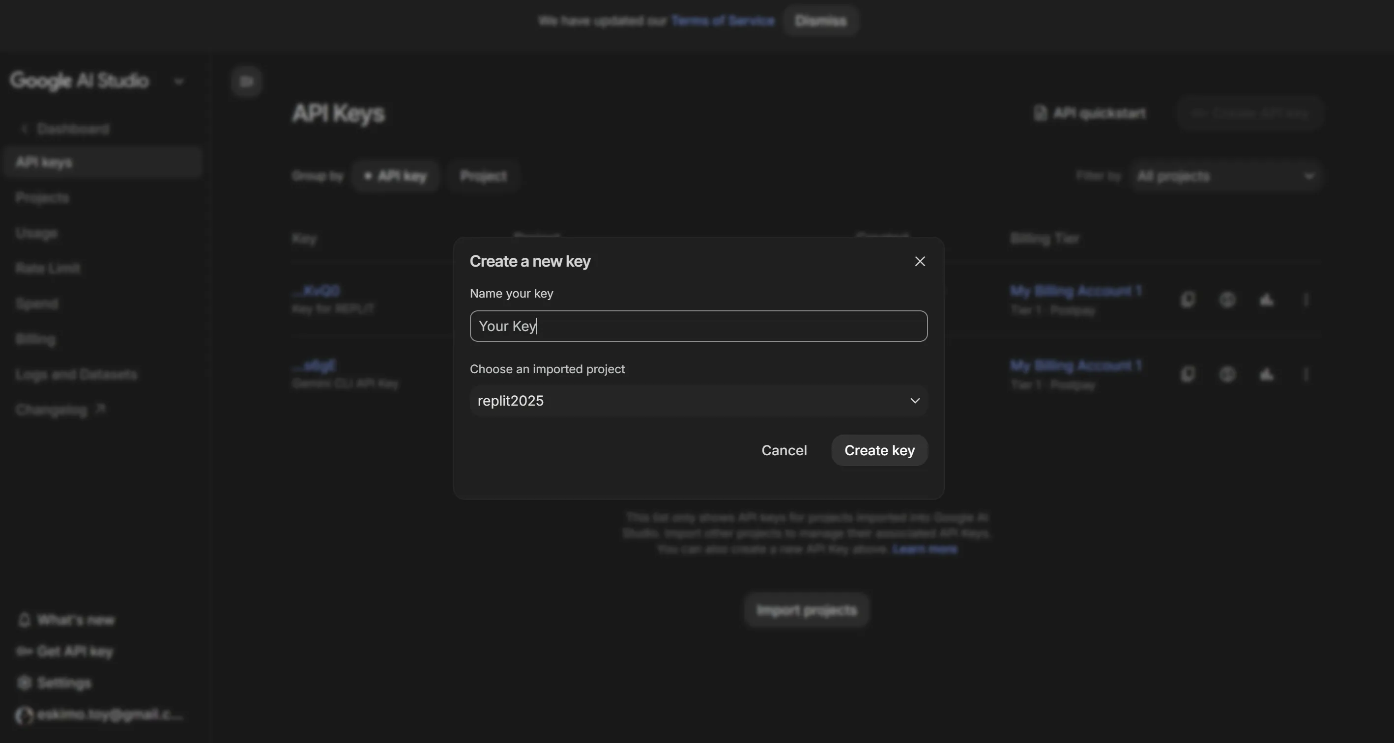Open more options for the Gemini CLI row
1394x743 pixels.
coord(1306,374)
